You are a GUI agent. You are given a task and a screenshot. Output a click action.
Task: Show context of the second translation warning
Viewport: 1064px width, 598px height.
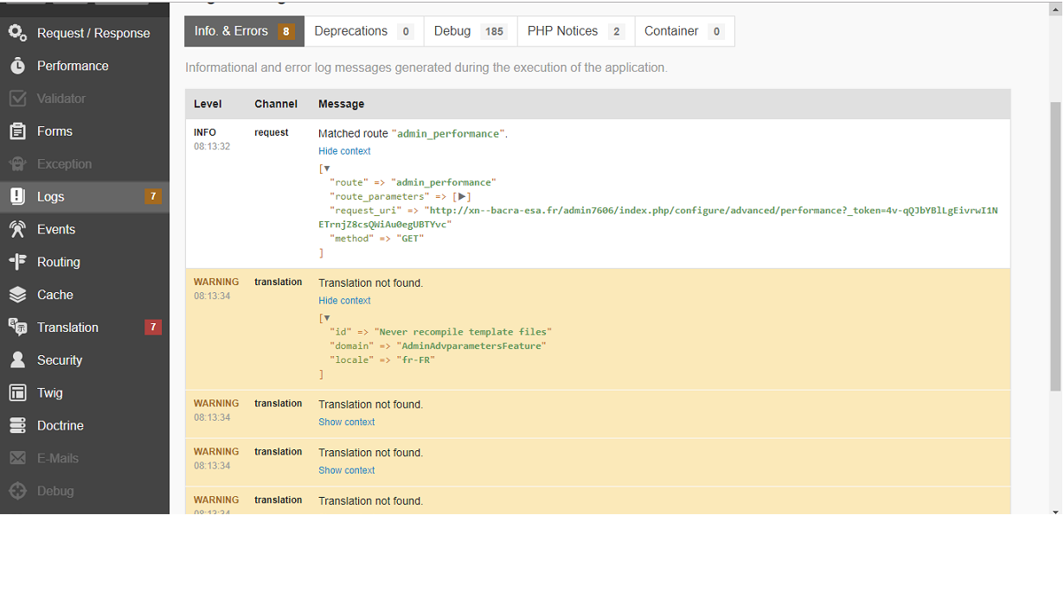tap(347, 423)
